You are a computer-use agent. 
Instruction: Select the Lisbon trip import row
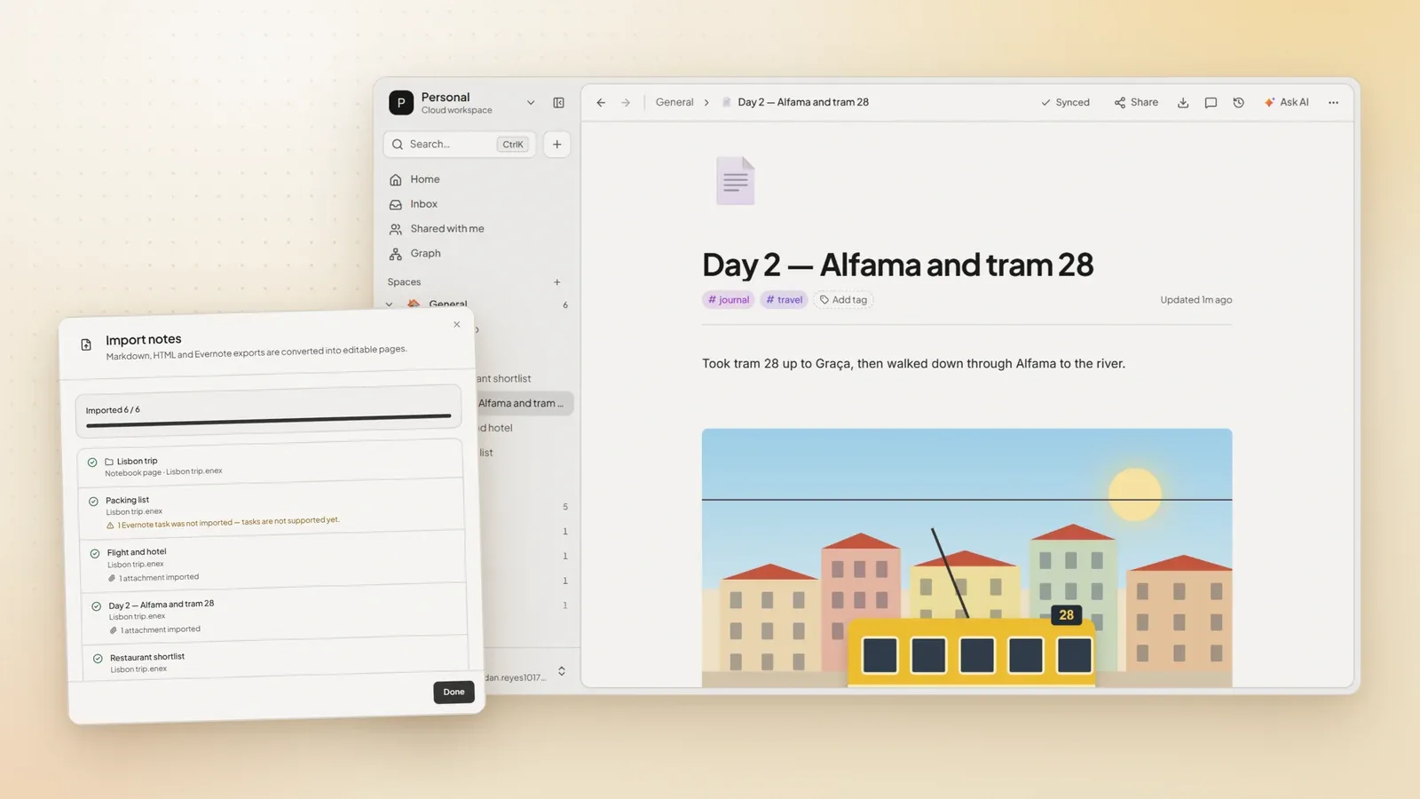point(271,464)
